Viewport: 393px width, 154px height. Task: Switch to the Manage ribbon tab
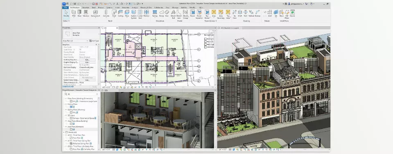coord(175,7)
